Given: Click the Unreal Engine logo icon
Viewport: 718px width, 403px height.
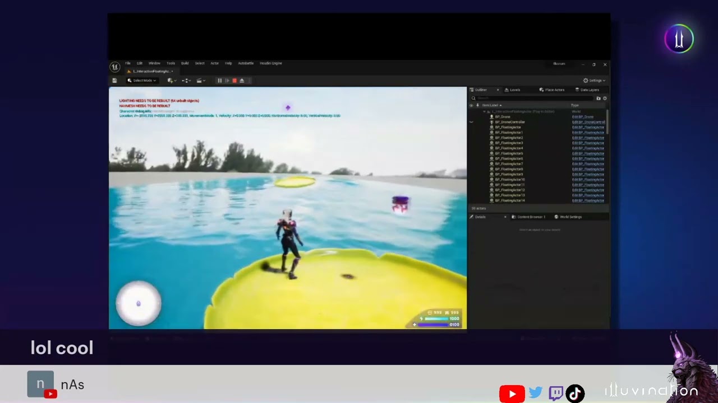Looking at the screenshot, I should 114,67.
